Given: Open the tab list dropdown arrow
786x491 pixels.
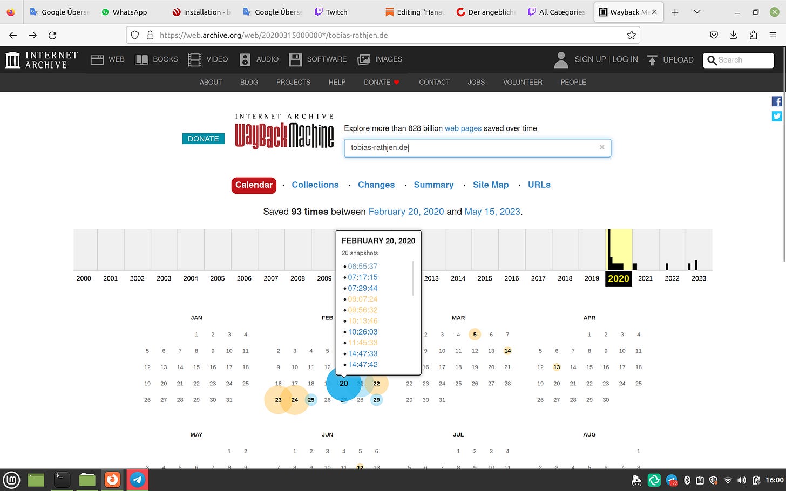Looking at the screenshot, I should click(x=697, y=12).
